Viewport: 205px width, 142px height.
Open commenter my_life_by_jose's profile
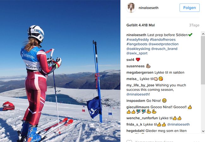140,85
